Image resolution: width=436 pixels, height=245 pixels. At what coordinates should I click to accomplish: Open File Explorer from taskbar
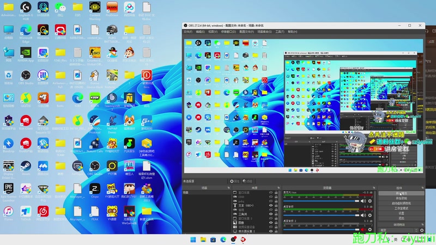tap(203, 240)
